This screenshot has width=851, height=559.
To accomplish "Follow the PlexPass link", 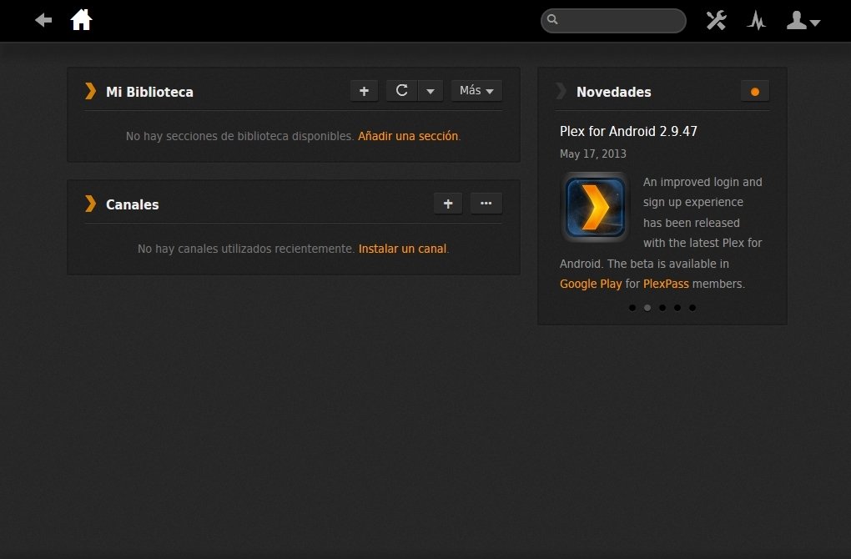I will point(666,284).
